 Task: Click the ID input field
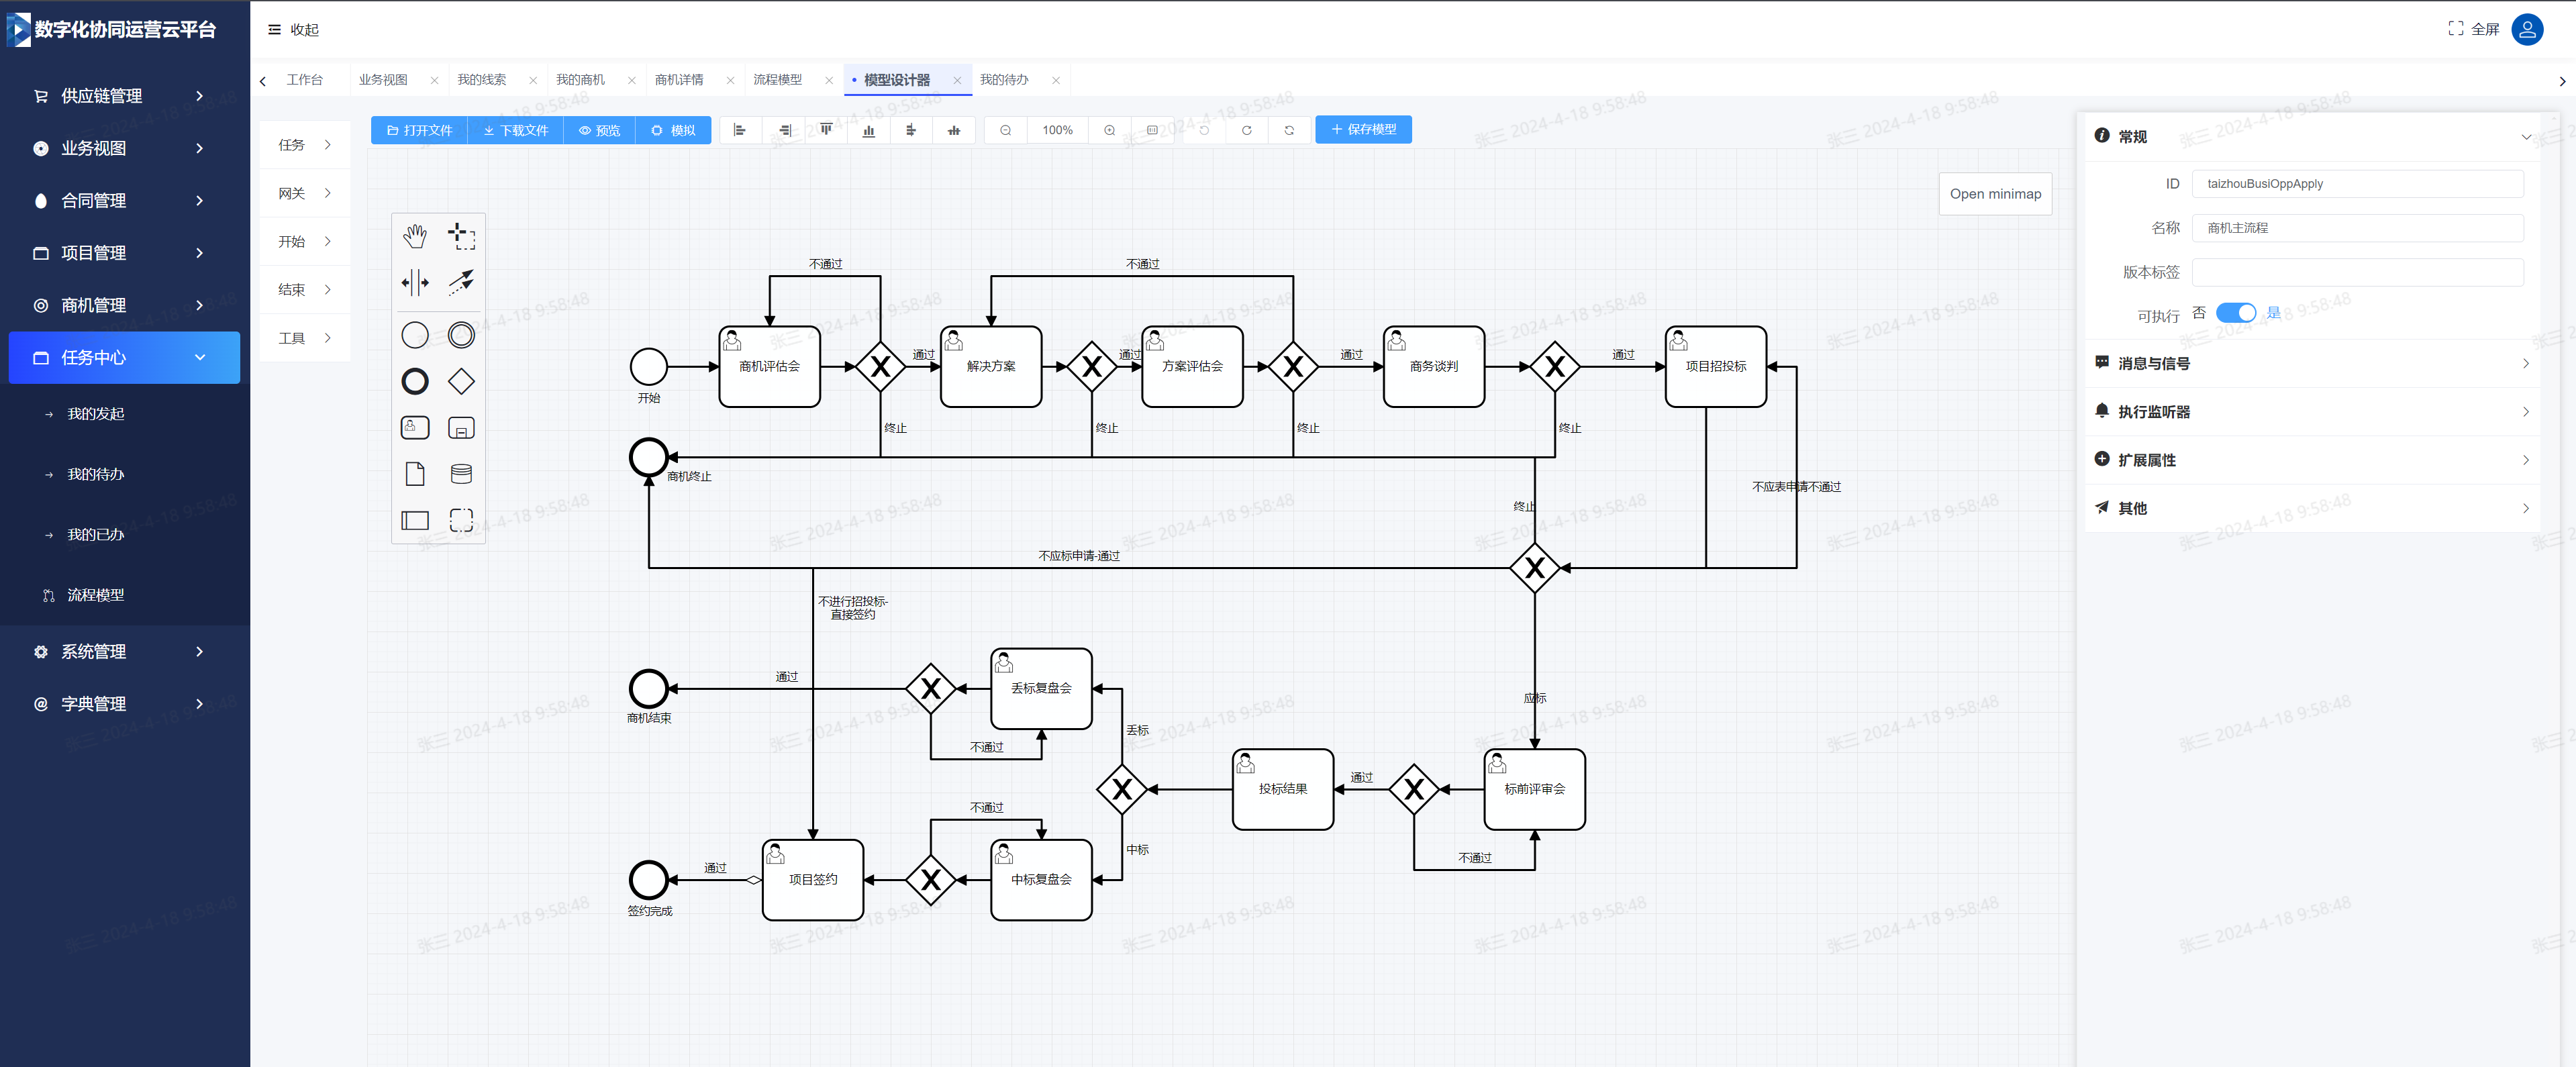click(2357, 184)
